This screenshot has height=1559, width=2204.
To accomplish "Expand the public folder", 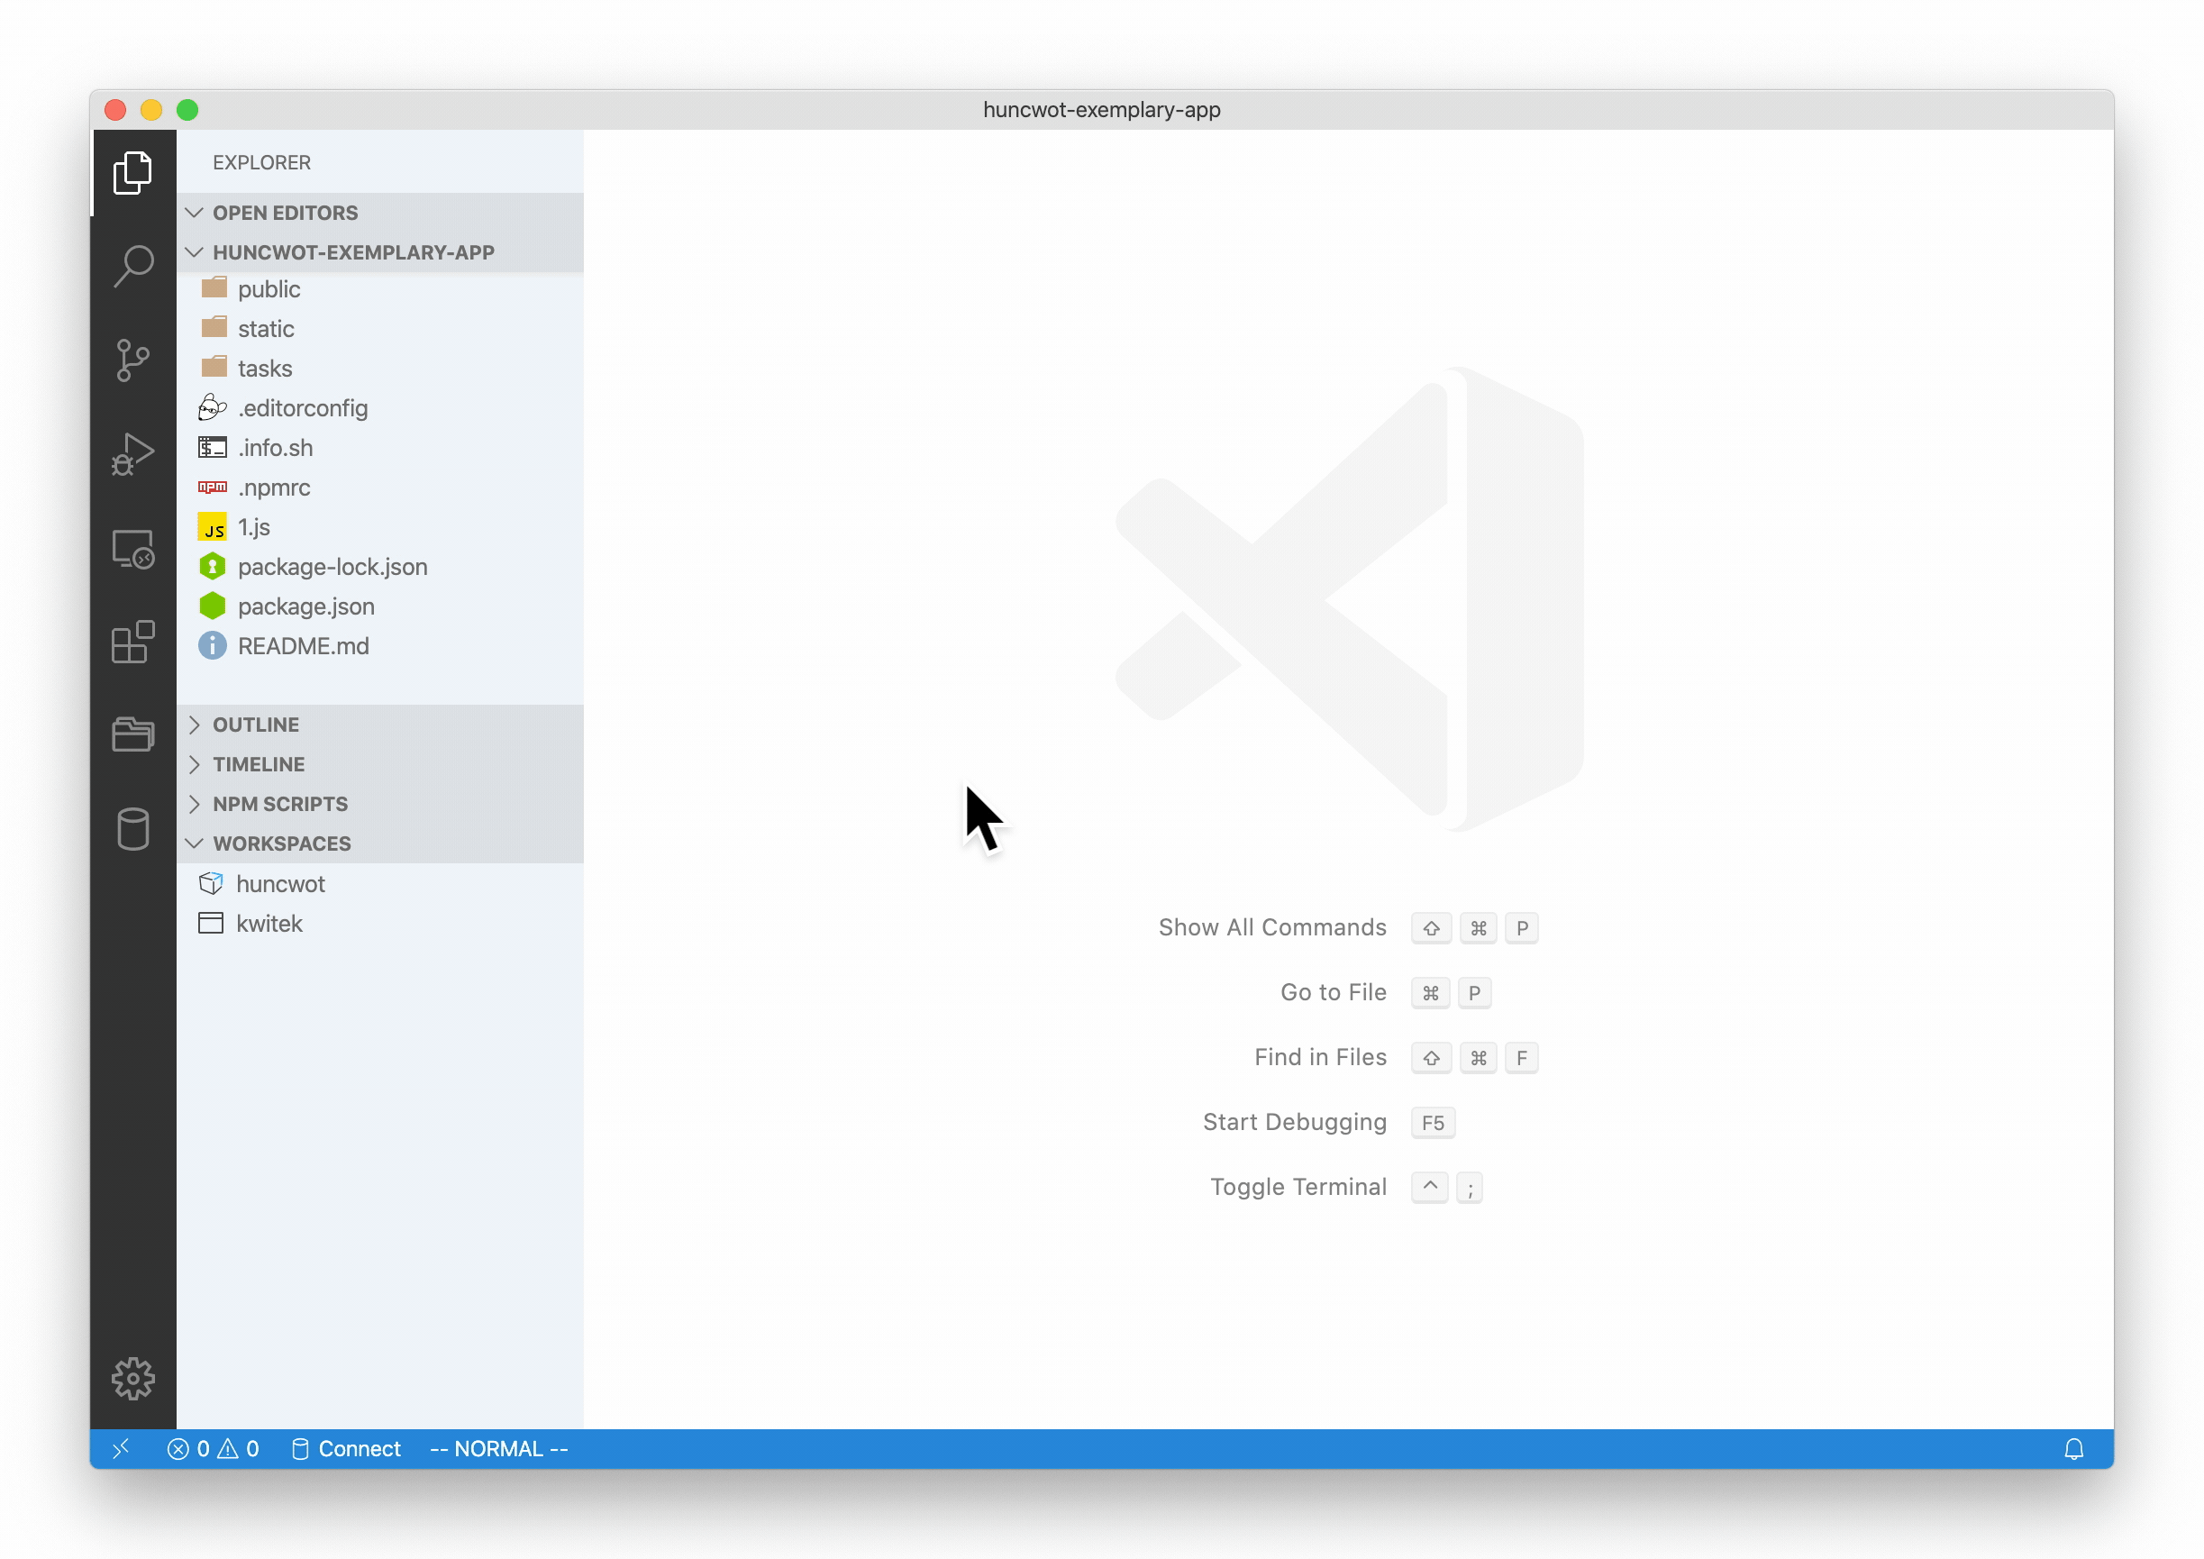I will click(269, 289).
